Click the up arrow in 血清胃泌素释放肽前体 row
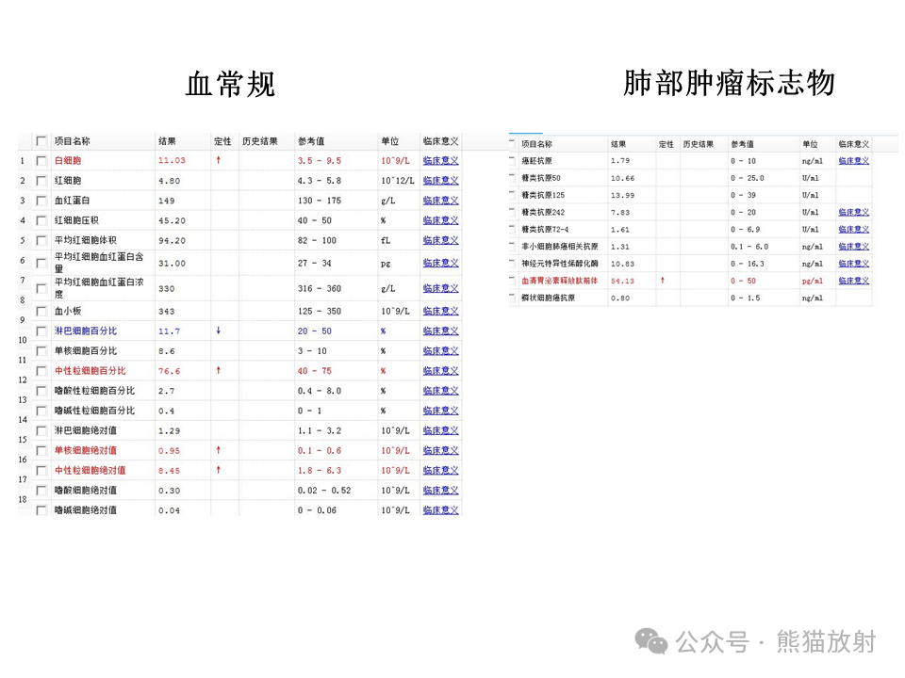The height and width of the screenshot is (678, 905). point(663,281)
